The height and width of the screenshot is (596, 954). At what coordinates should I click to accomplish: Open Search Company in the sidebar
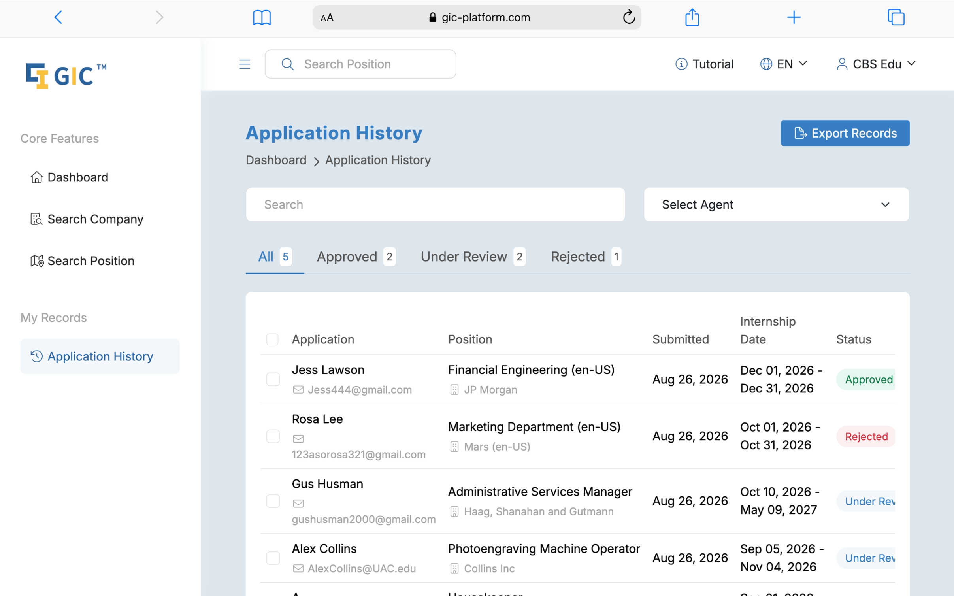(x=100, y=219)
